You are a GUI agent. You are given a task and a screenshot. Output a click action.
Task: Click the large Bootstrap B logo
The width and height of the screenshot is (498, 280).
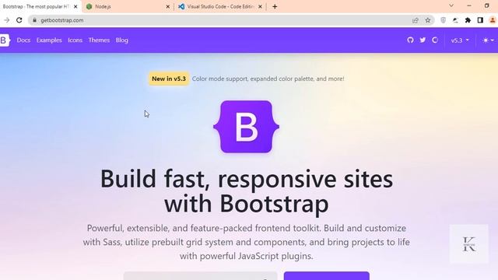tap(246, 127)
